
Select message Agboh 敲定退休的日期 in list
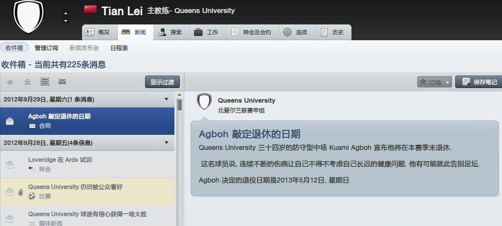pos(87,121)
